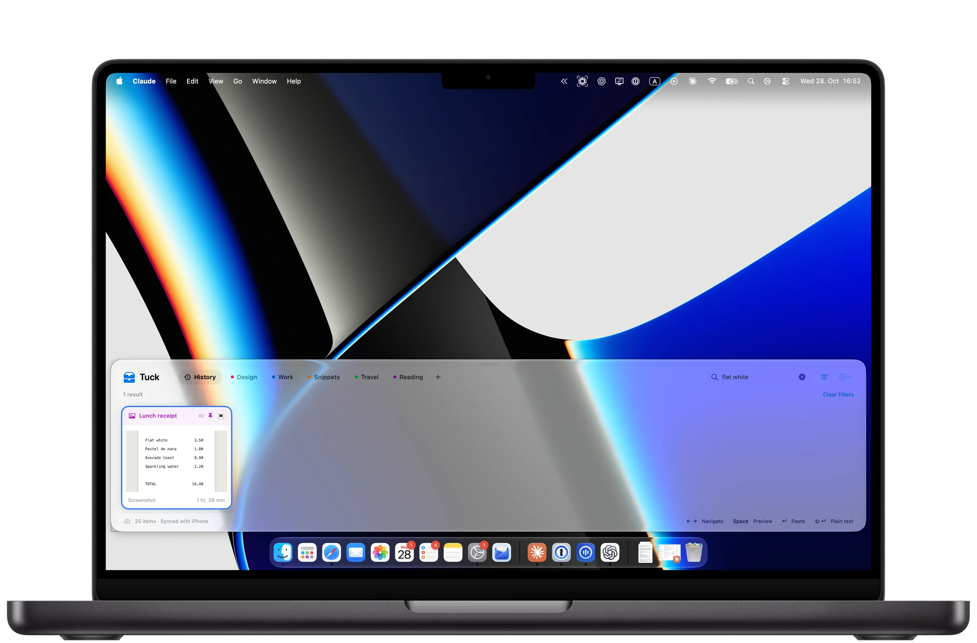Click the screenshot source app icon on Lunch receipt

221,416
